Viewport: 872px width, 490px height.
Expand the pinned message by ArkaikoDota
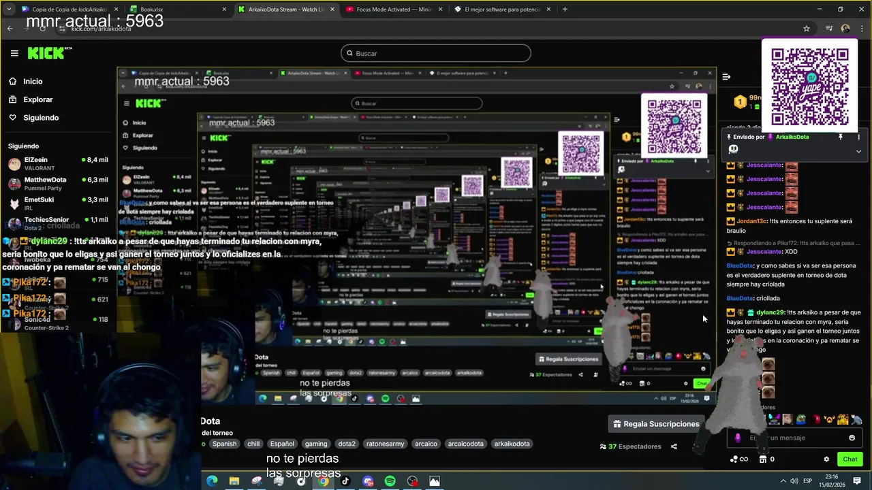coord(858,151)
